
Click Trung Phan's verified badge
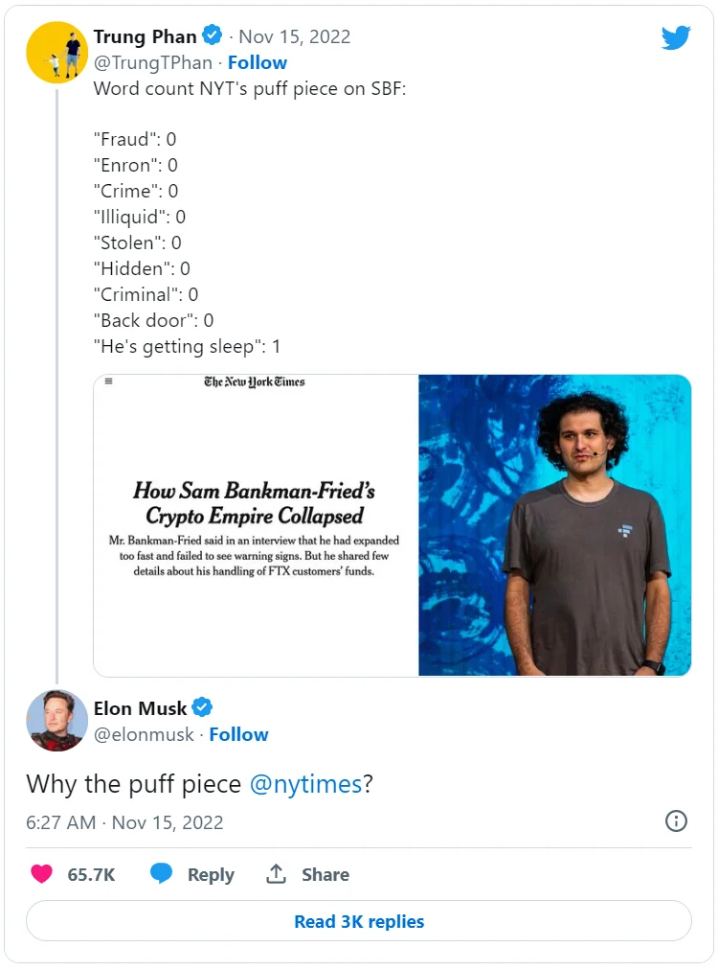(x=213, y=37)
